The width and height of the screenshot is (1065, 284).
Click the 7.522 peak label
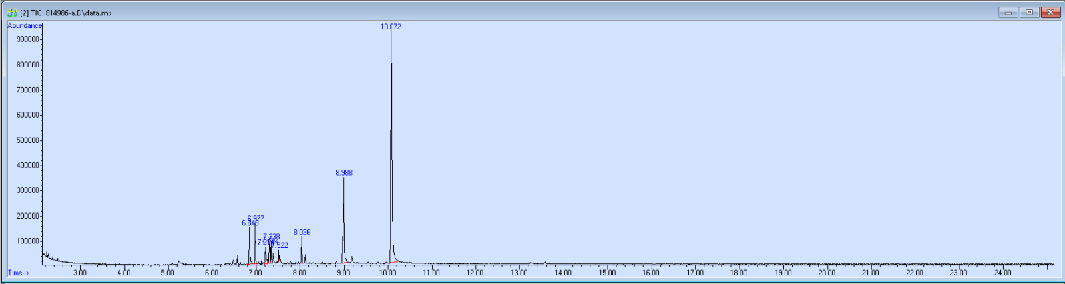click(280, 245)
